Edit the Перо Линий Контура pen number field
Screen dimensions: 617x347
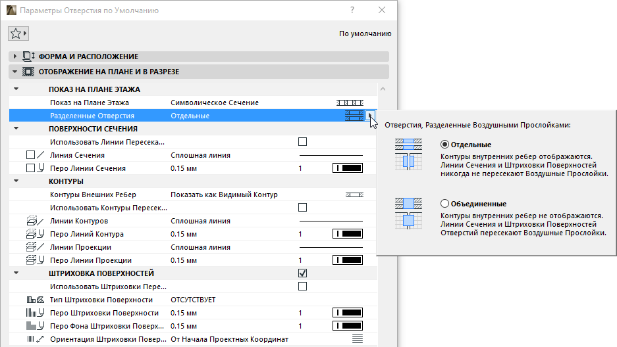(300, 234)
